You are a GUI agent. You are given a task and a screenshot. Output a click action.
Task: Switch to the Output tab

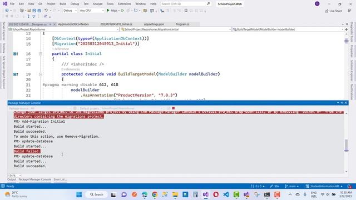pyautogui.click(x=12, y=179)
